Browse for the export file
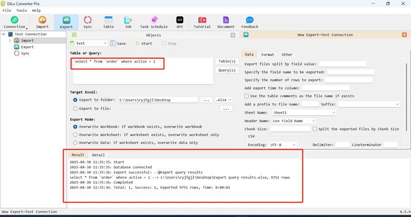The image size is (411, 217). [226, 108]
